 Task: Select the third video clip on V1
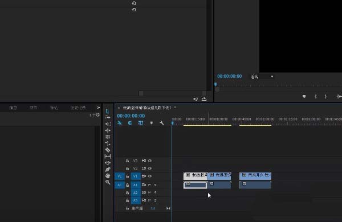pos(255,176)
